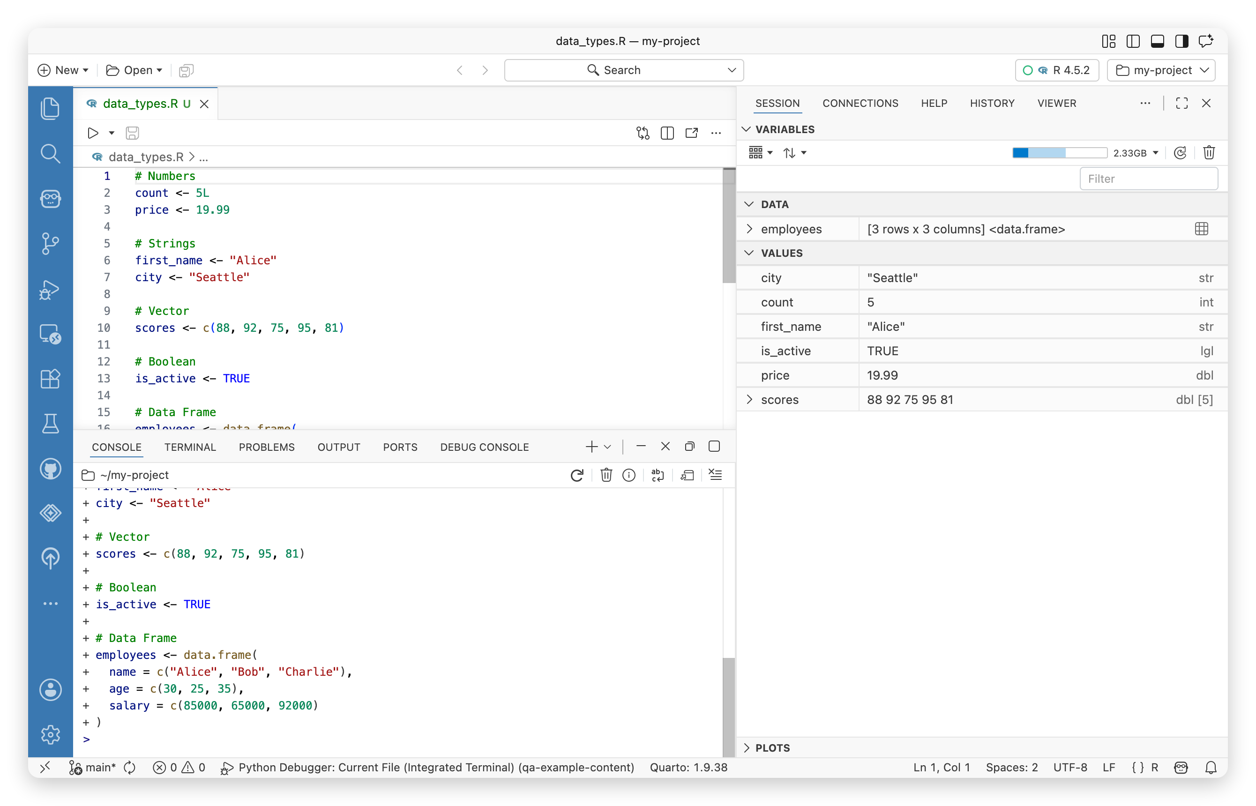Refresh the variables list

pos(1180,153)
